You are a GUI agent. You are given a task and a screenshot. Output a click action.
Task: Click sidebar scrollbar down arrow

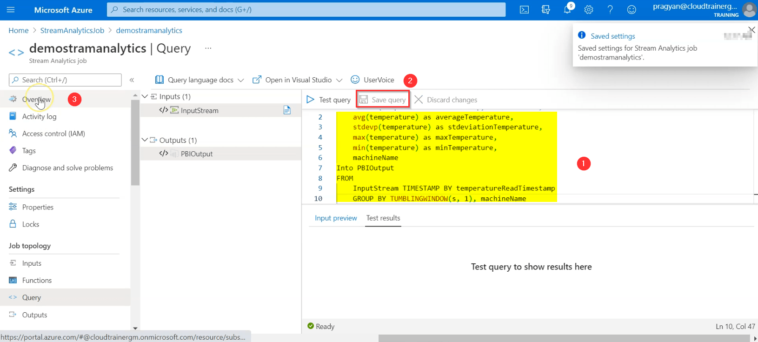135,328
